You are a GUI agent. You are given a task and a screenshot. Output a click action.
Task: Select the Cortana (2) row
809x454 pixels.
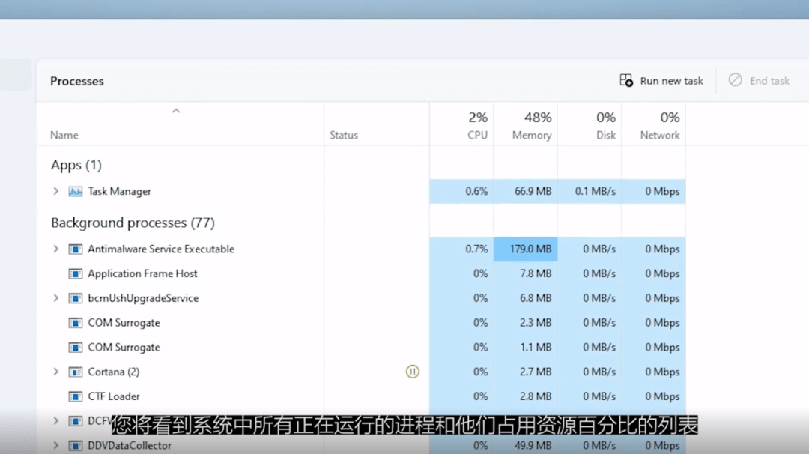click(x=361, y=372)
